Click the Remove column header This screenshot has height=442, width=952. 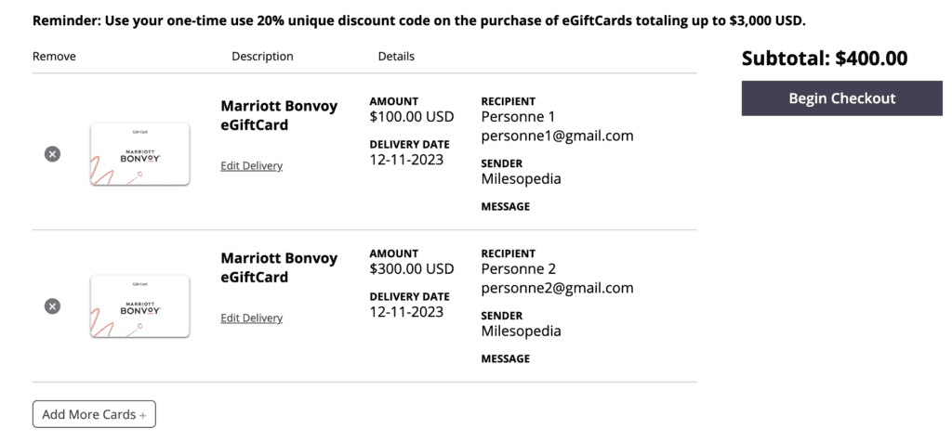[x=54, y=57]
